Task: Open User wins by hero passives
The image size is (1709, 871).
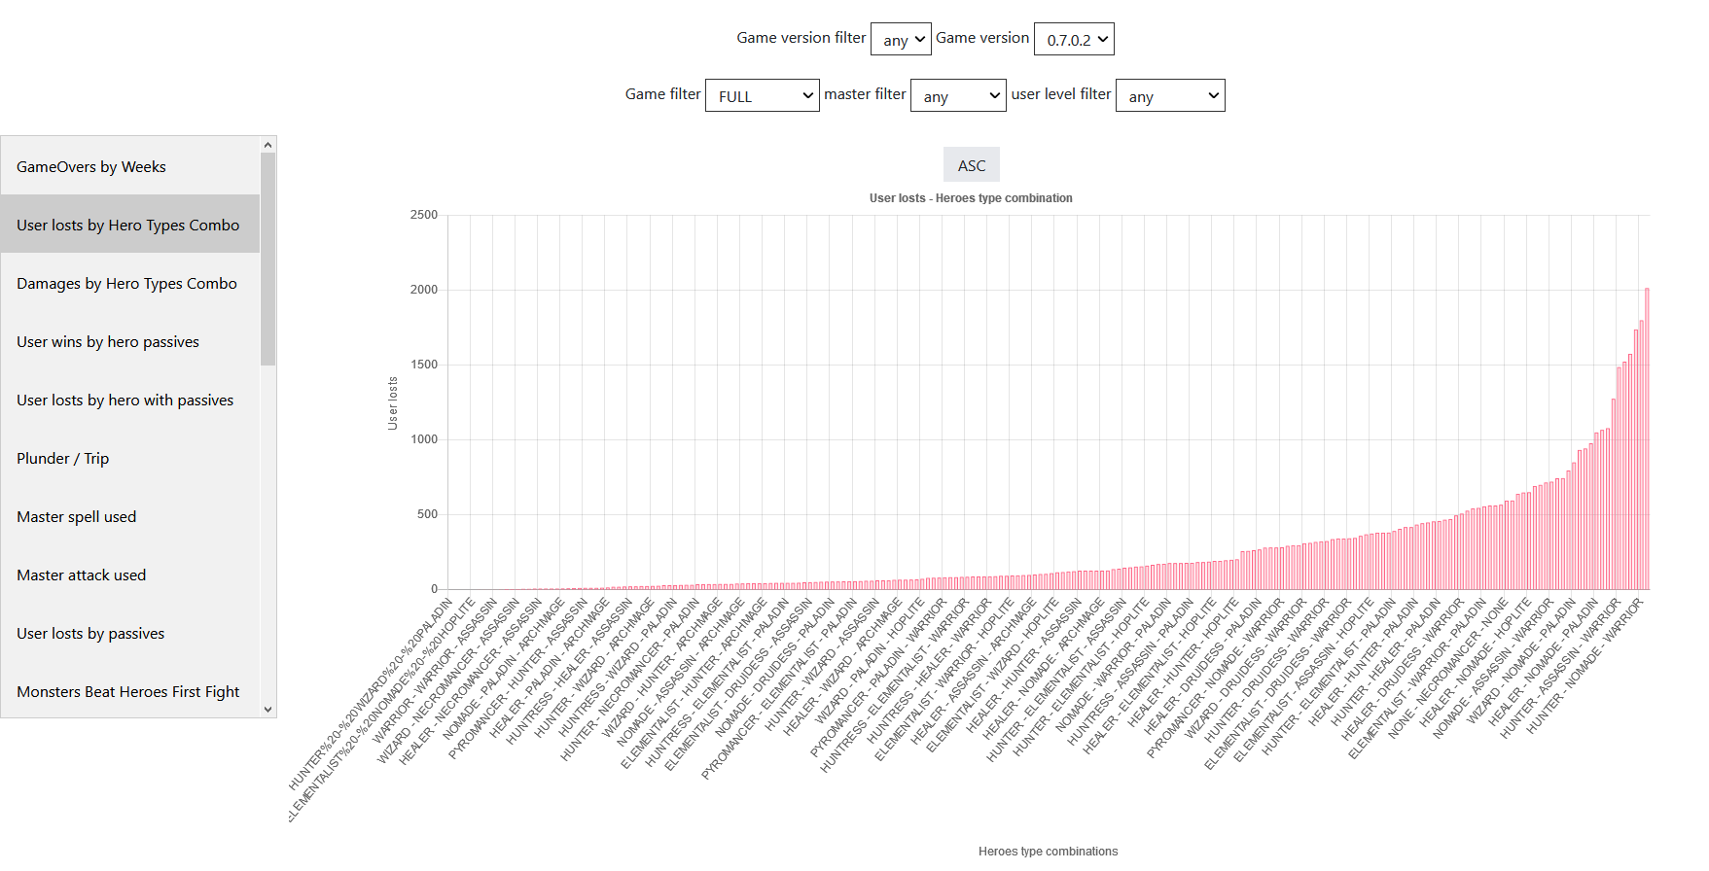Action: click(x=108, y=342)
